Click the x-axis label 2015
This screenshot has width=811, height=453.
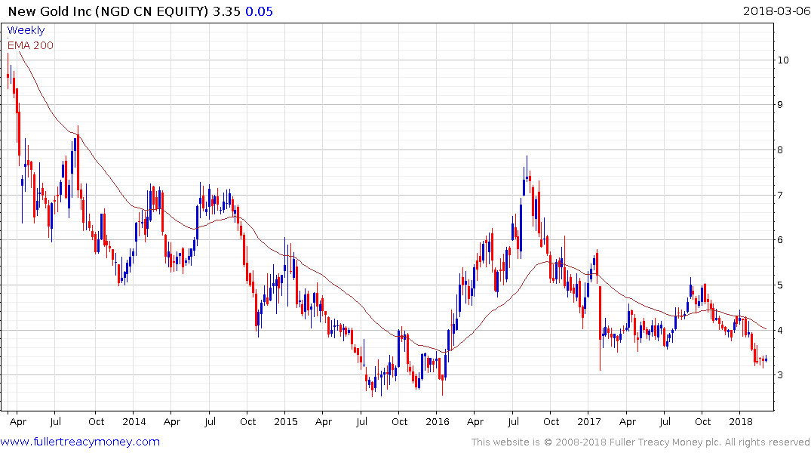(285, 421)
